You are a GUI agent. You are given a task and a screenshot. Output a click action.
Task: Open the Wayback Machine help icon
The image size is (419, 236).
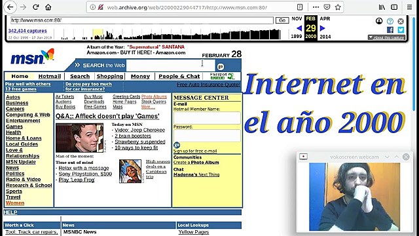[390, 21]
